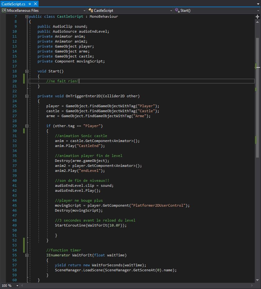Open the 100 % zoom level dropdown

tap(17, 286)
